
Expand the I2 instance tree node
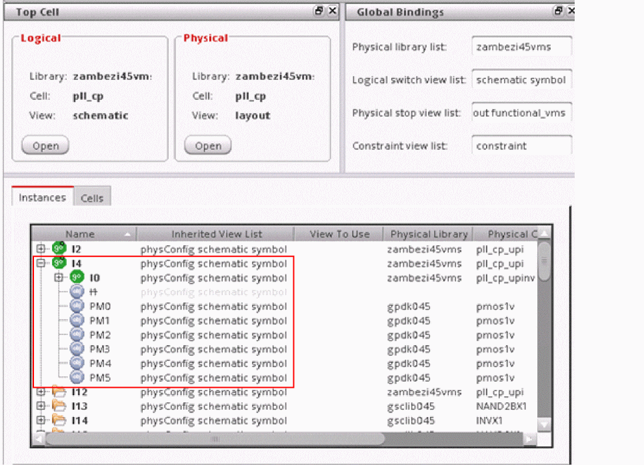click(x=41, y=248)
